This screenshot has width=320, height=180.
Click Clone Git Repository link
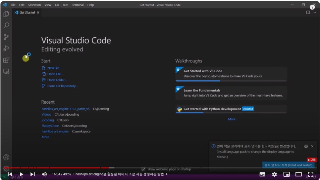click(x=63, y=86)
